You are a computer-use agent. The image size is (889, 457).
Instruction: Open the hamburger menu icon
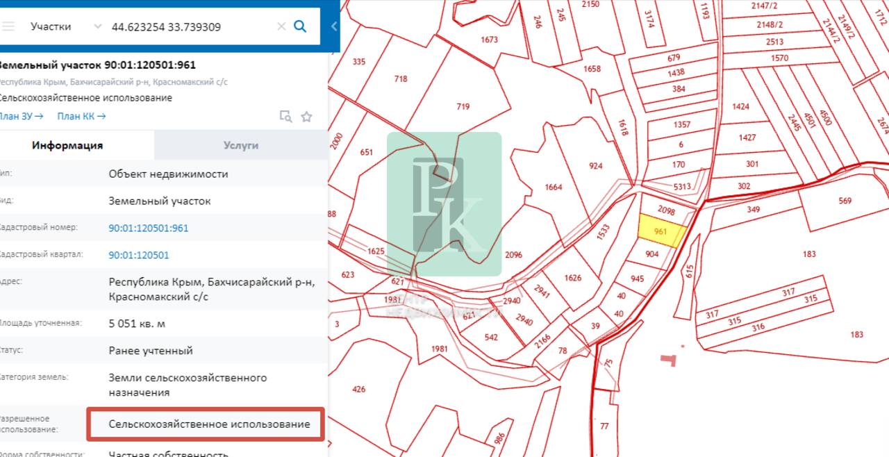coord(8,26)
